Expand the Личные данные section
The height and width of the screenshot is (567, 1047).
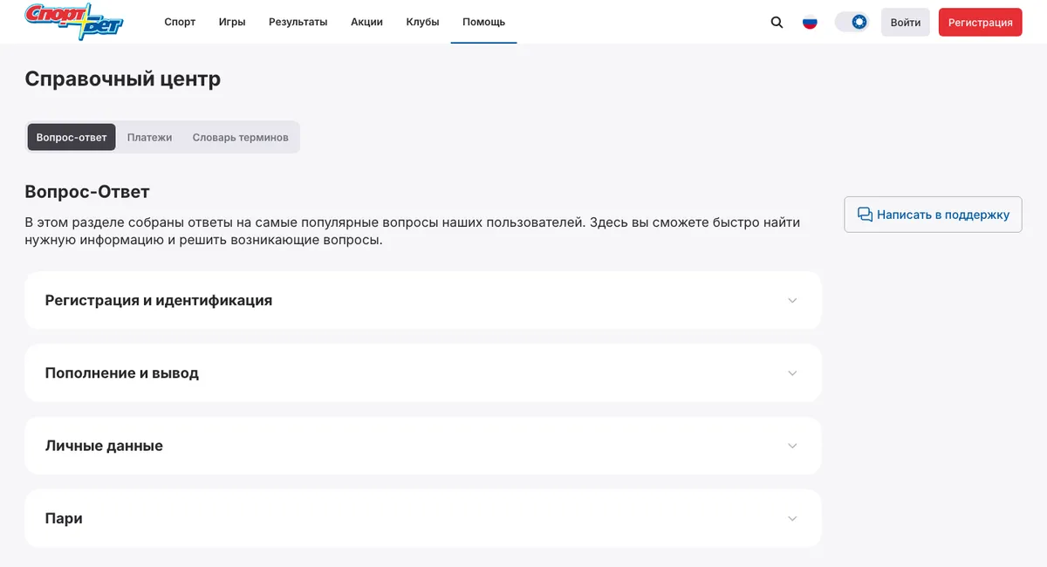point(423,446)
